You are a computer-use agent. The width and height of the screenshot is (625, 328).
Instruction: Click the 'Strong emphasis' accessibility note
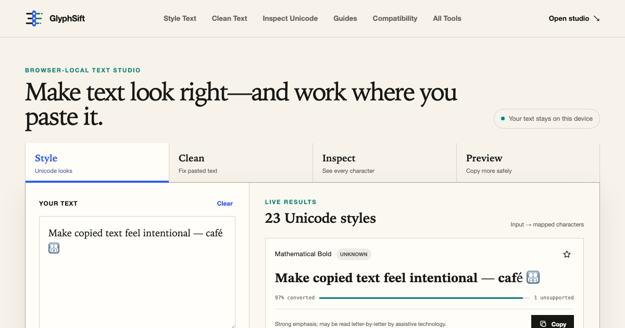pyautogui.click(x=360, y=324)
